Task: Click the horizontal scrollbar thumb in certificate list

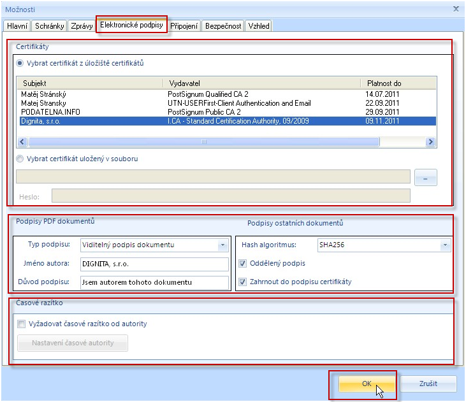Action: (204, 141)
